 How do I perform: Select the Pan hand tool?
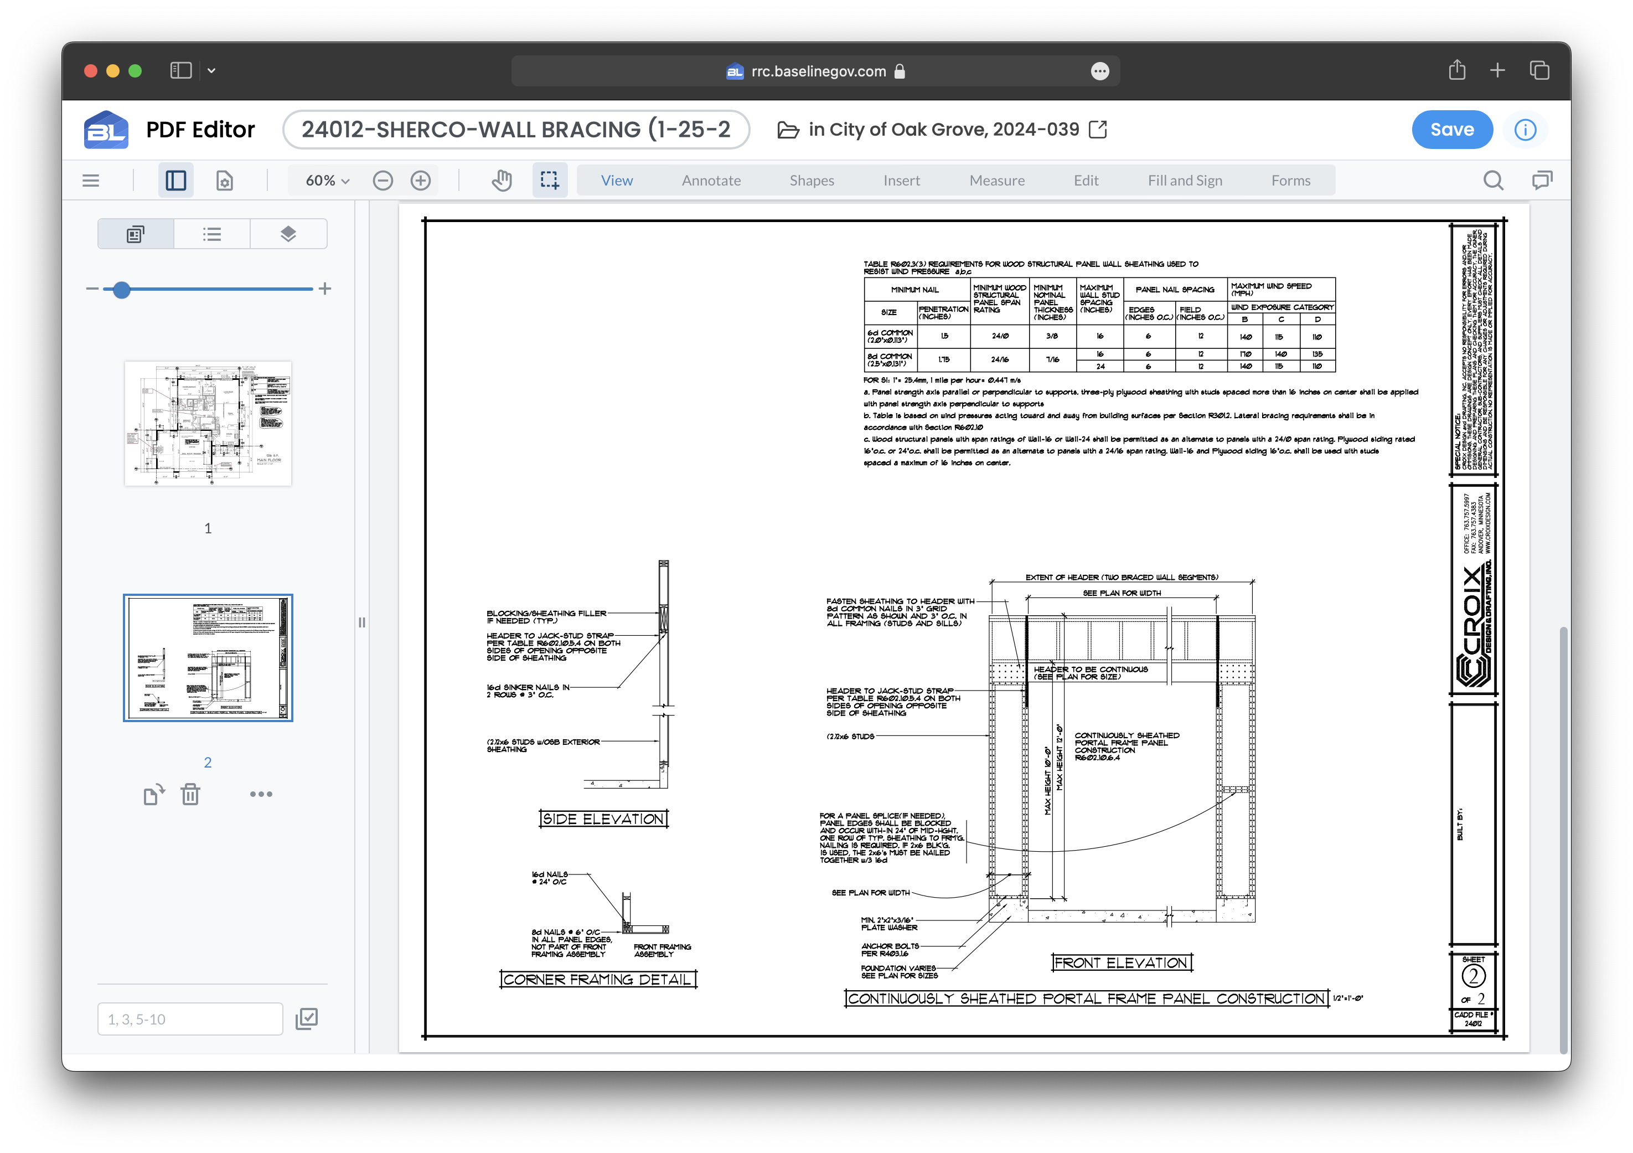[502, 181]
